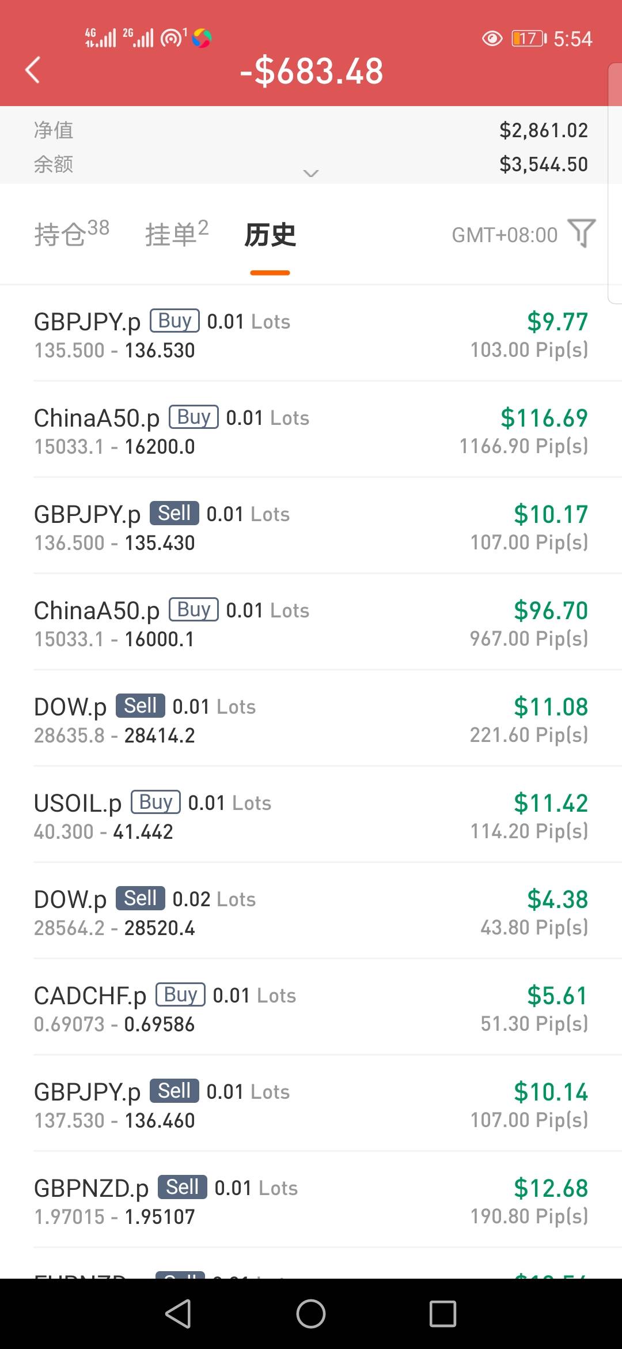
Task: Open the trade history filter funnel
Action: 581,233
